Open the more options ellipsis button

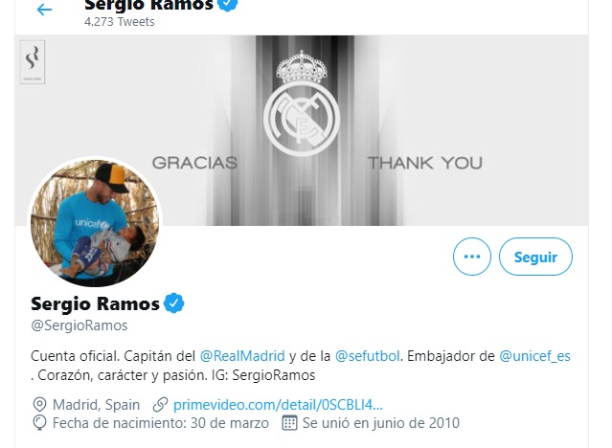[x=472, y=257]
